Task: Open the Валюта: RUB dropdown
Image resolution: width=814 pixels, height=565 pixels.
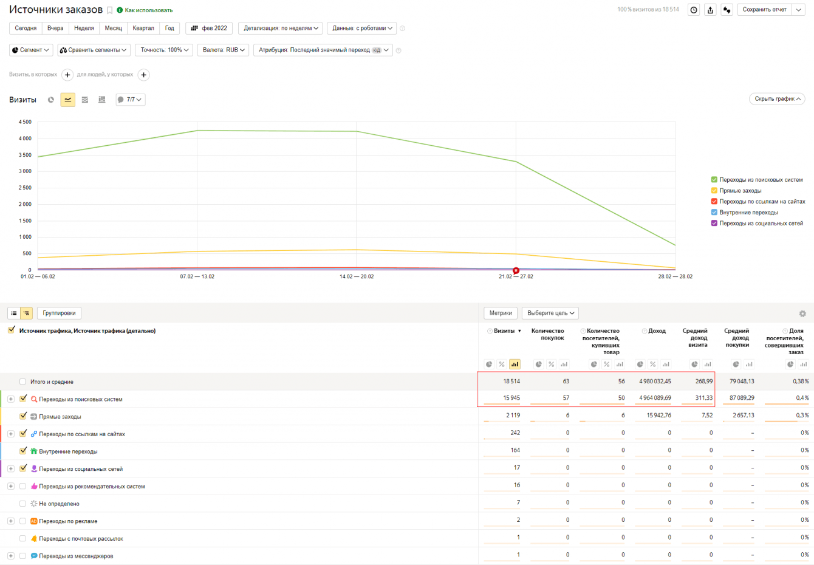Action: pyautogui.click(x=224, y=50)
